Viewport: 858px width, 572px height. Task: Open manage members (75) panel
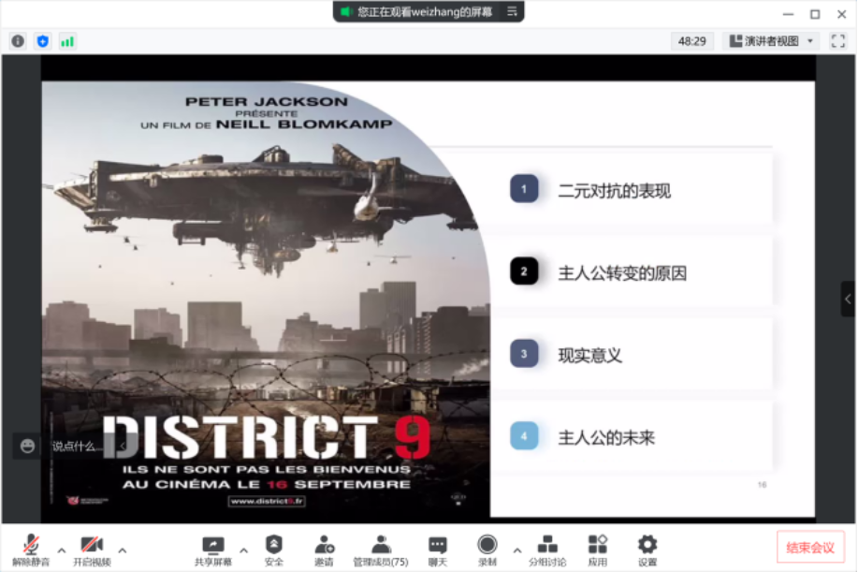tap(380, 550)
